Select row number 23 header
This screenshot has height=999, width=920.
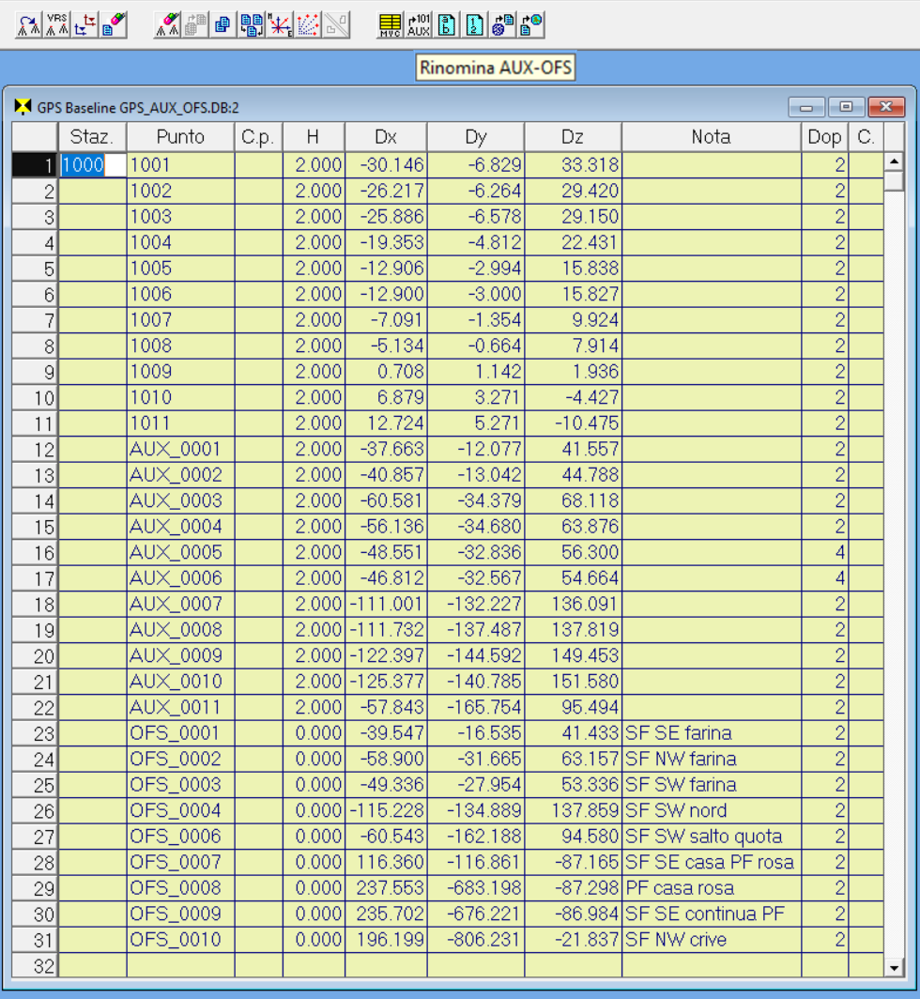click(35, 733)
